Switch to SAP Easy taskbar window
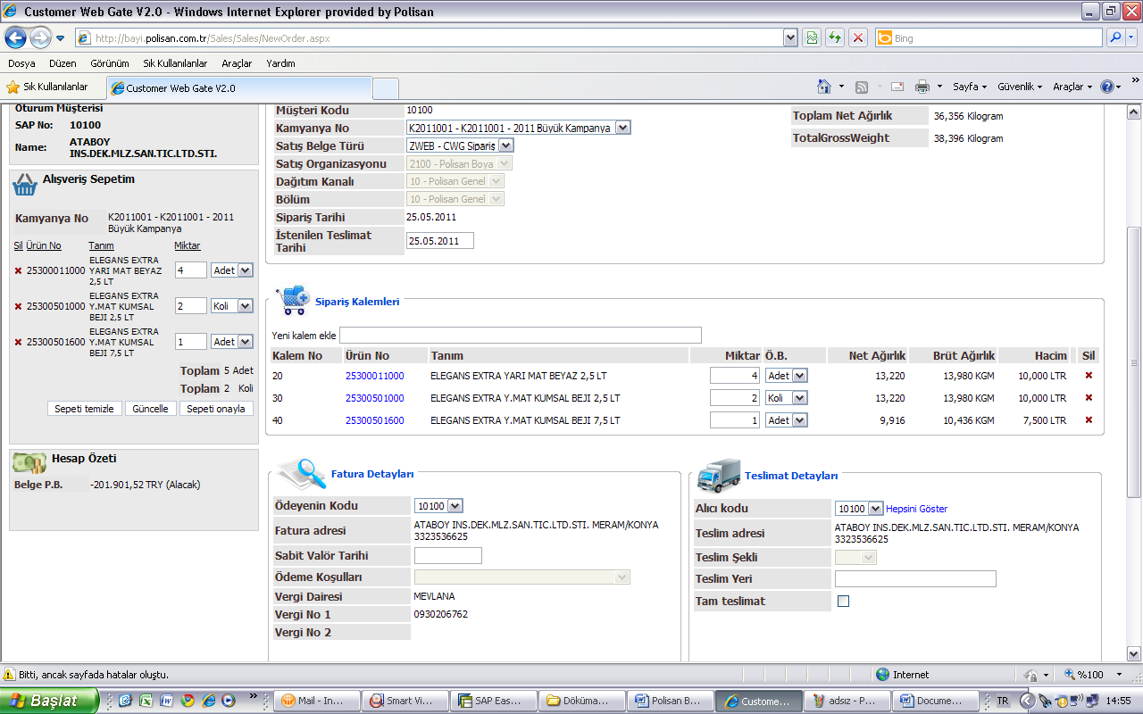The height and width of the screenshot is (714, 1143). click(x=492, y=702)
